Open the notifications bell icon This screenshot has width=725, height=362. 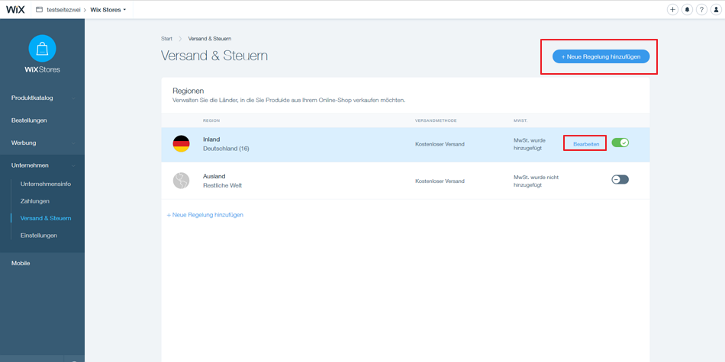[687, 10]
